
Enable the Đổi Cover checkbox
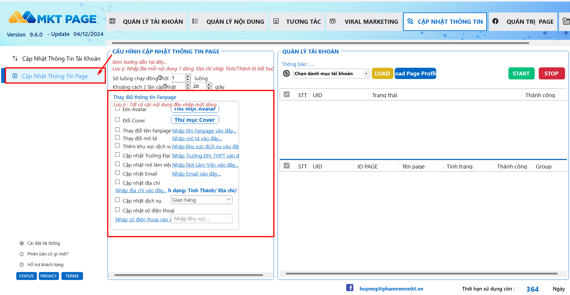[117, 120]
